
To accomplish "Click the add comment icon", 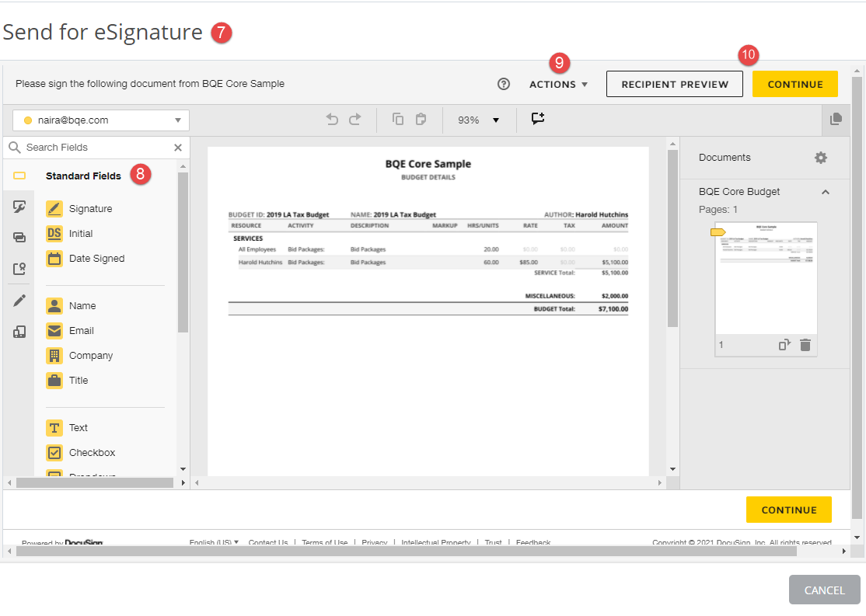I will 538,119.
